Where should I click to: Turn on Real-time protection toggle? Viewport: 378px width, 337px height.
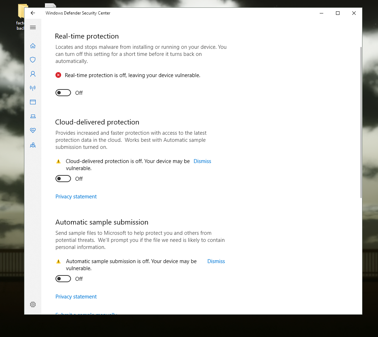pos(63,93)
